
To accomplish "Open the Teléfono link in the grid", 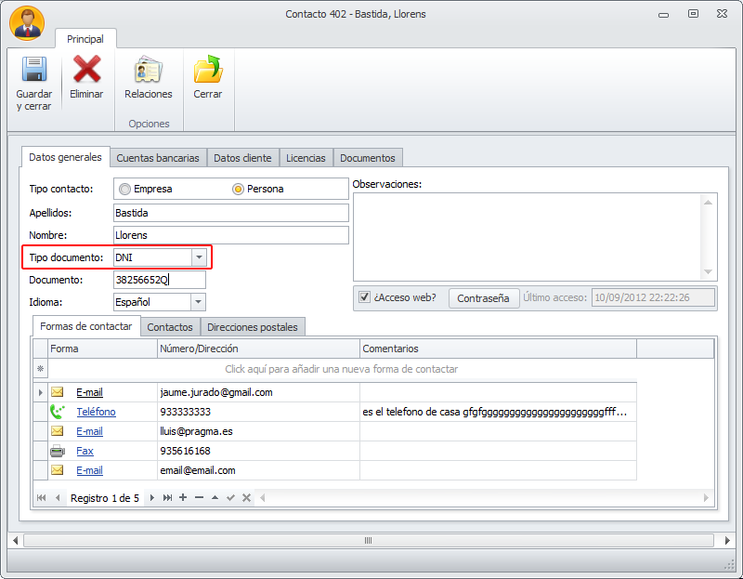I will pyautogui.click(x=97, y=412).
